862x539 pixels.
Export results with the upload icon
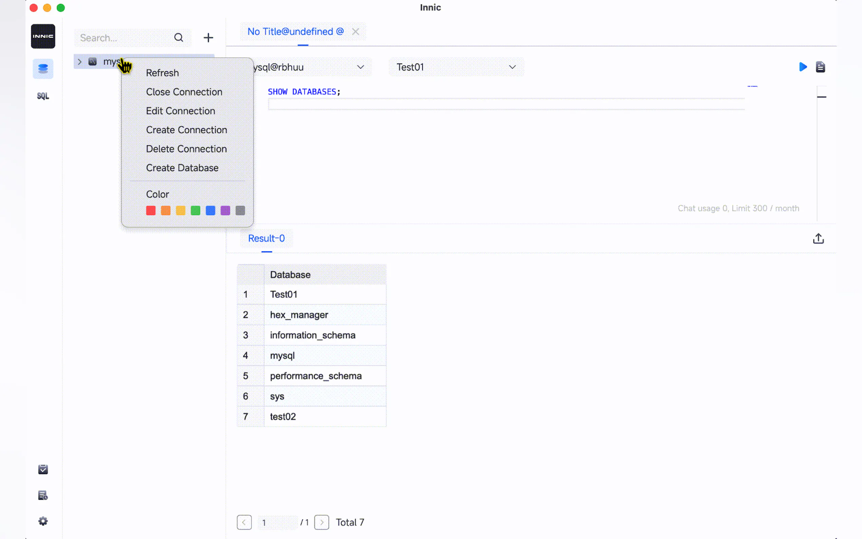pyautogui.click(x=818, y=239)
